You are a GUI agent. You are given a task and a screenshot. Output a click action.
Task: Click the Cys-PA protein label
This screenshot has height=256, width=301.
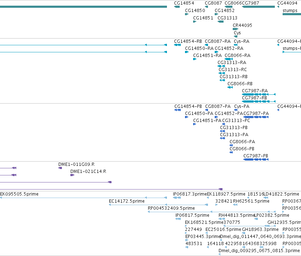point(242,106)
